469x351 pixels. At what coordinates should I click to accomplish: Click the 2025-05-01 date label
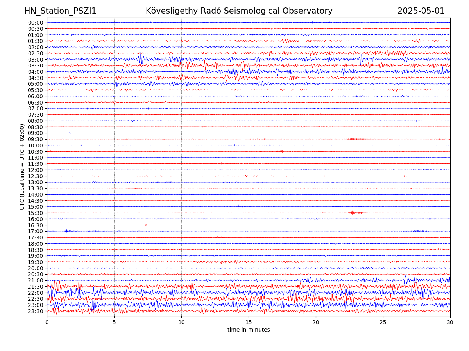click(421, 11)
